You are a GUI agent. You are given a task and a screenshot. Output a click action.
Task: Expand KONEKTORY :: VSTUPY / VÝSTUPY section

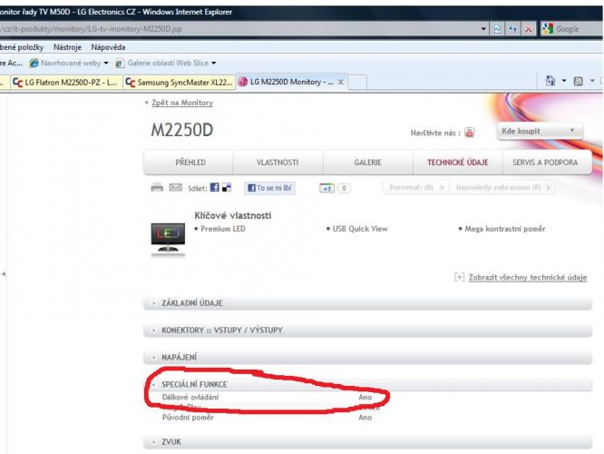367,331
